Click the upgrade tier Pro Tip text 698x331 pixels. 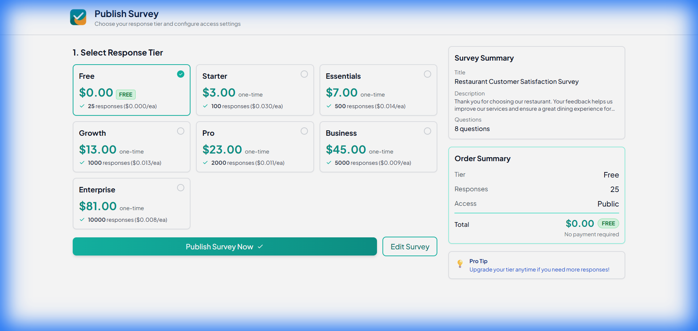pos(539,270)
